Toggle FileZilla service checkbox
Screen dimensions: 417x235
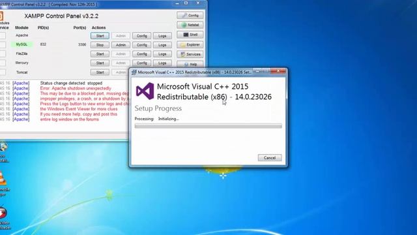coord(3,54)
